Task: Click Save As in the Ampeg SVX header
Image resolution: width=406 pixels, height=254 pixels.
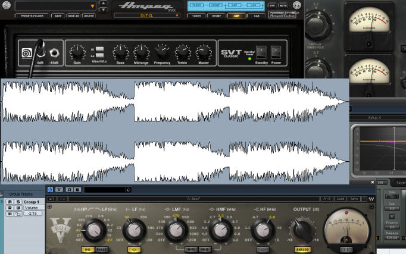Action: [73, 16]
